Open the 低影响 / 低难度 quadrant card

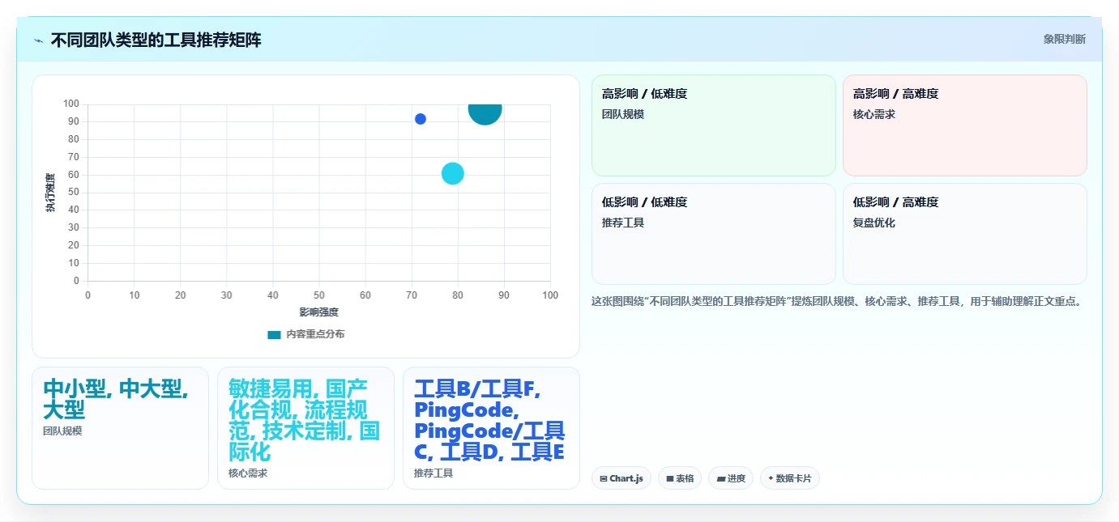coord(713,234)
